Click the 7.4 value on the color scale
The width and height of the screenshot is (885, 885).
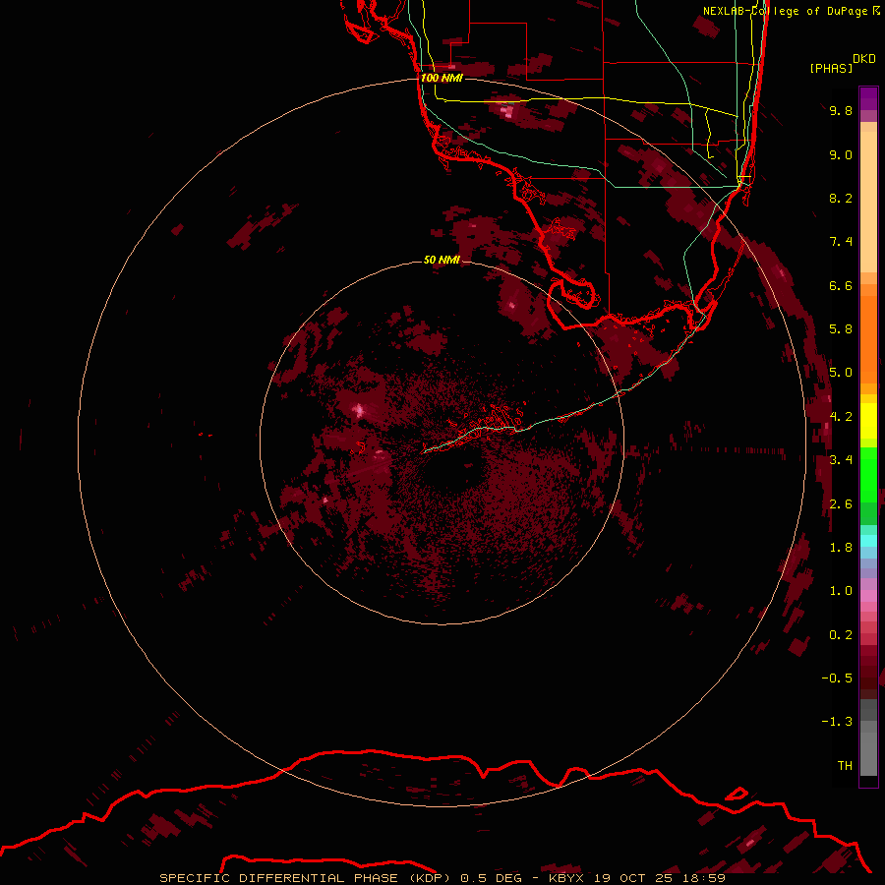pyautogui.click(x=841, y=242)
